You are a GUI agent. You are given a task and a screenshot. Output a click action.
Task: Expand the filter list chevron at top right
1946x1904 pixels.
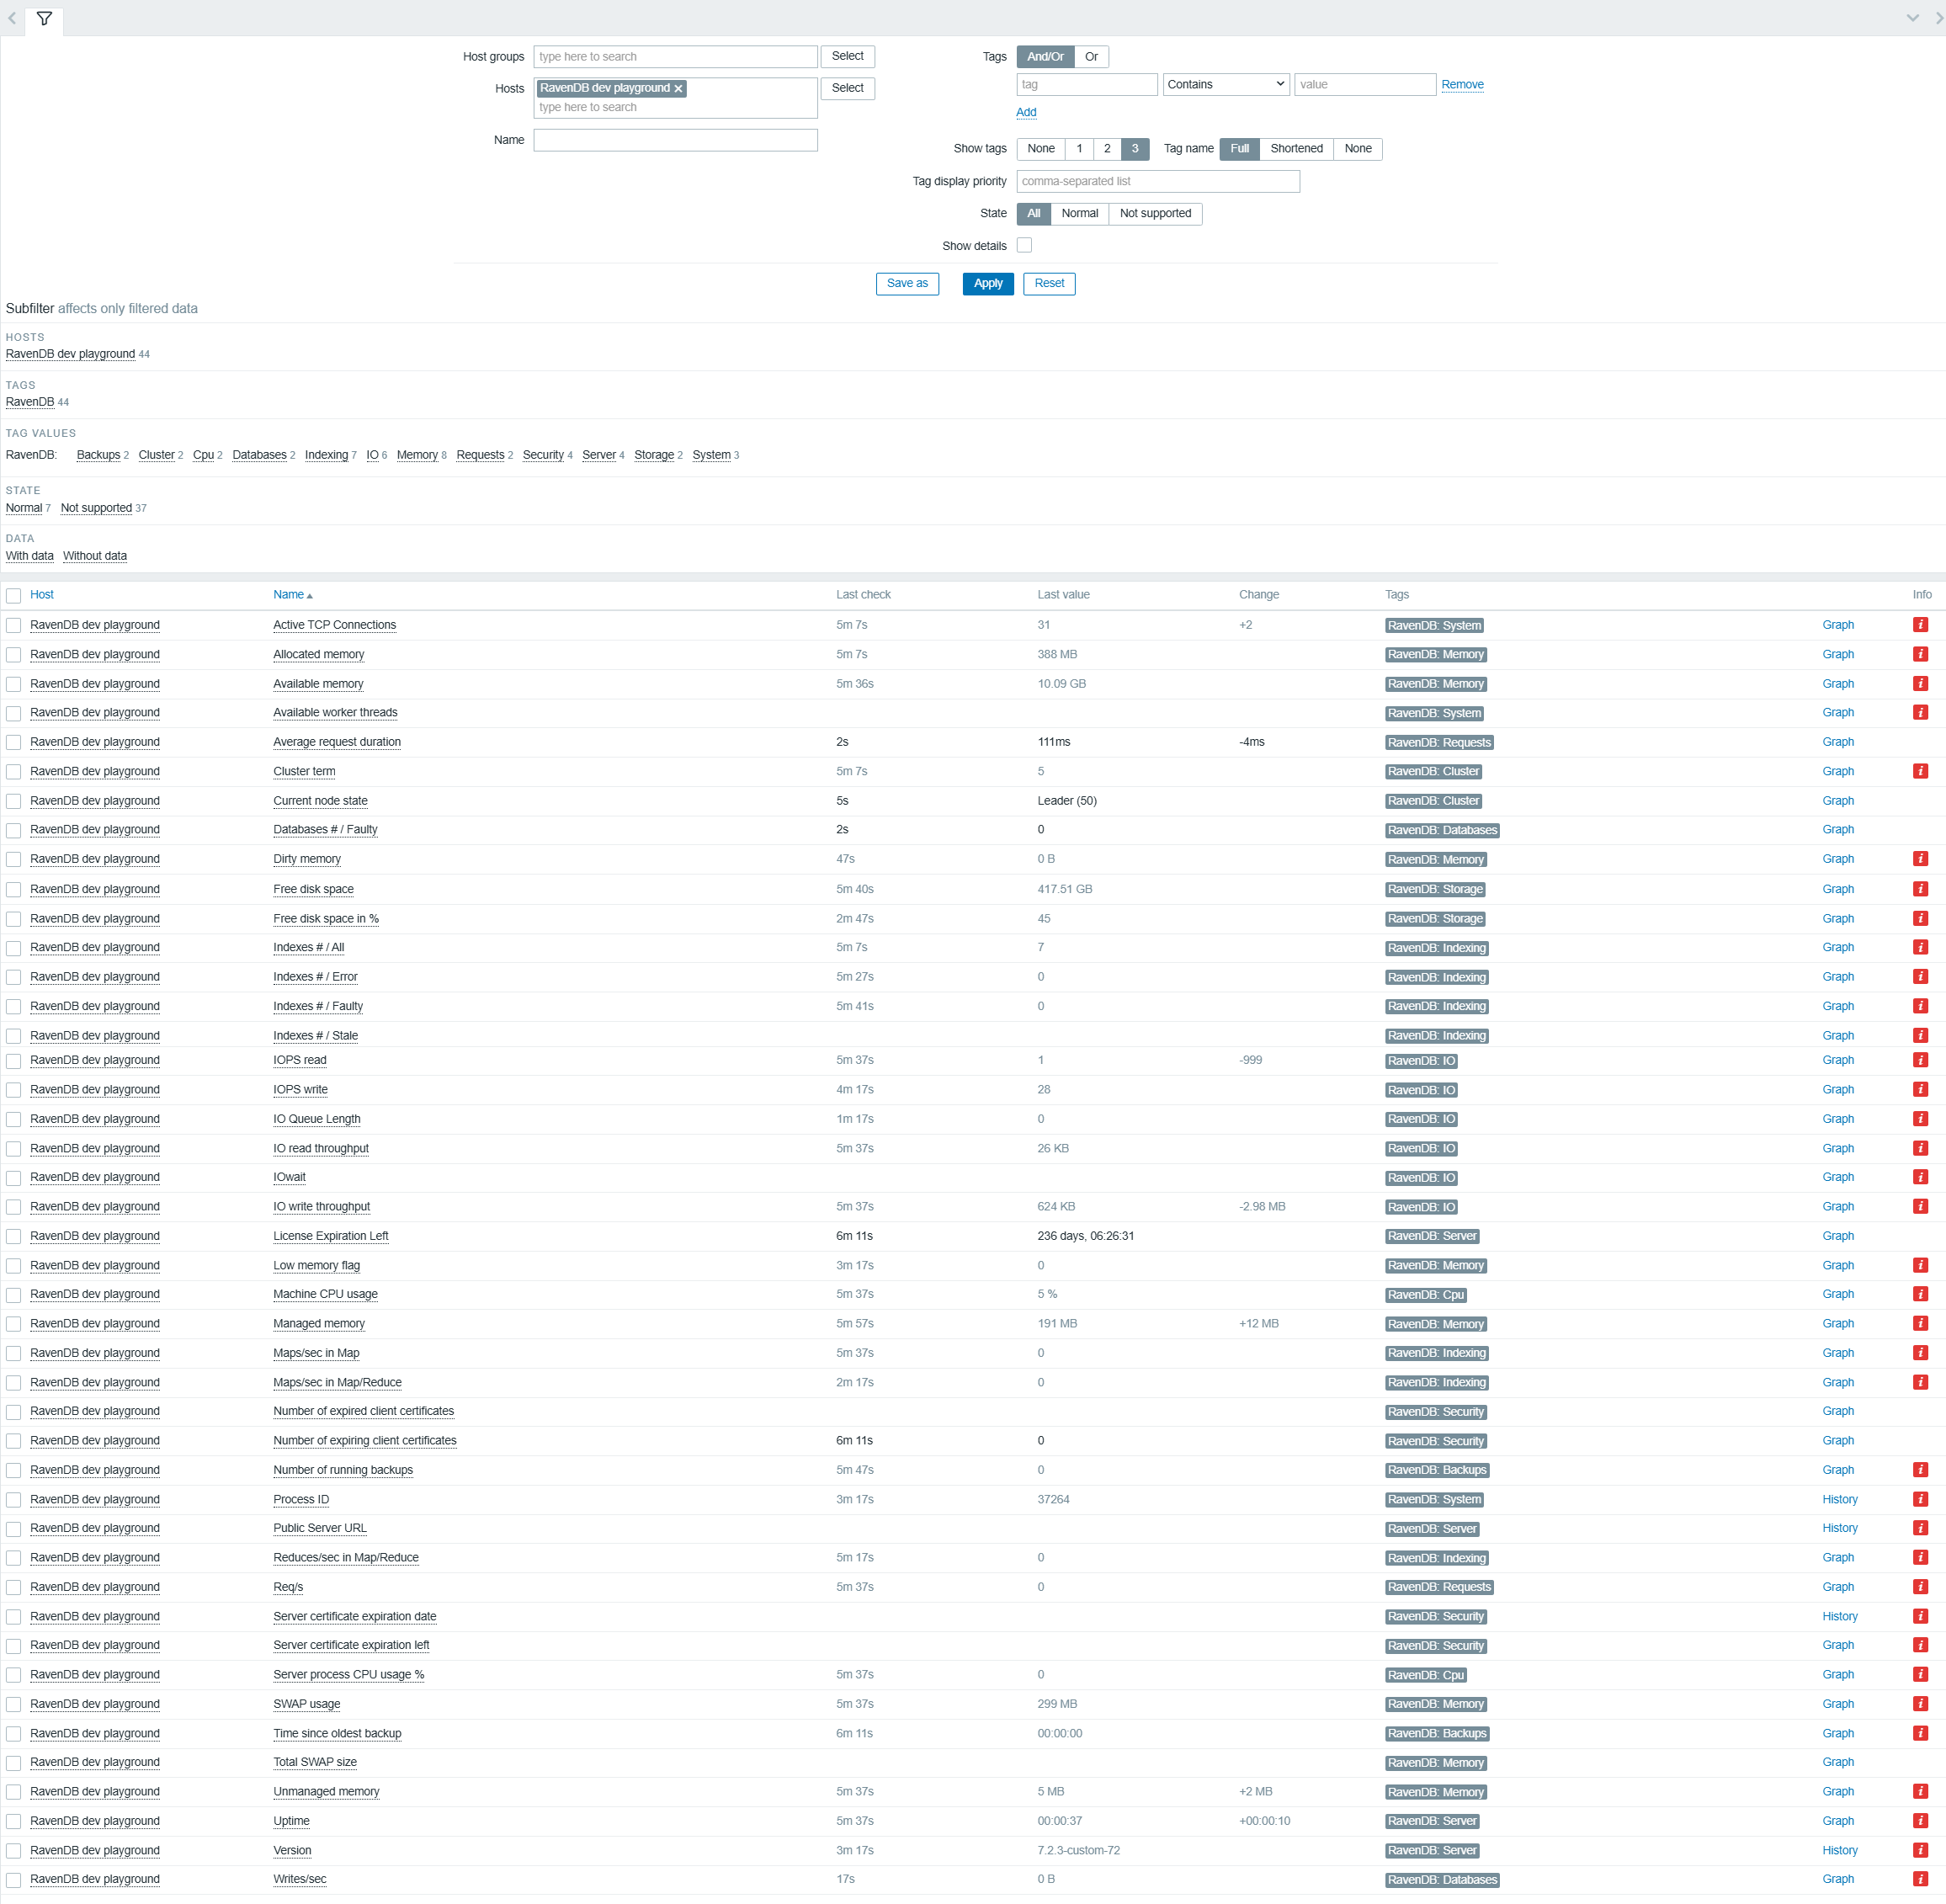pyautogui.click(x=1912, y=18)
